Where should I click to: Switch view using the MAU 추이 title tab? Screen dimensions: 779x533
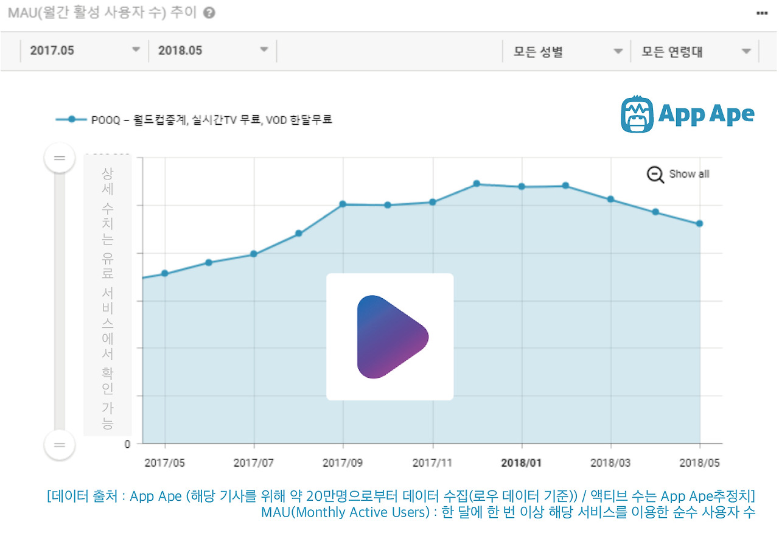[x=100, y=13]
